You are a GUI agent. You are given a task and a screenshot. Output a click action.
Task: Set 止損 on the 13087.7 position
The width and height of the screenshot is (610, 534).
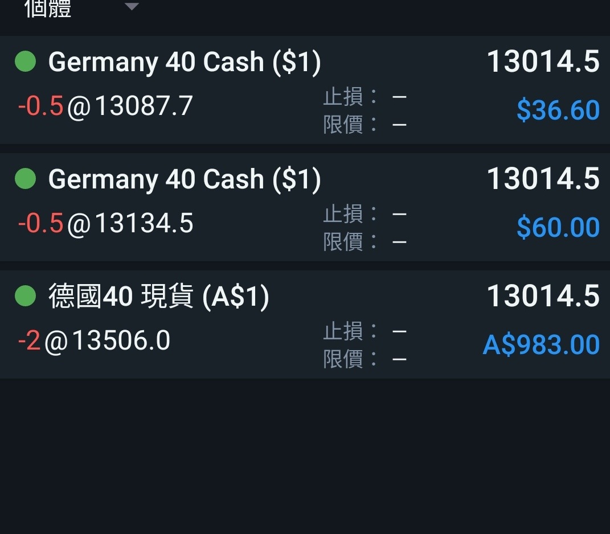pos(365,96)
